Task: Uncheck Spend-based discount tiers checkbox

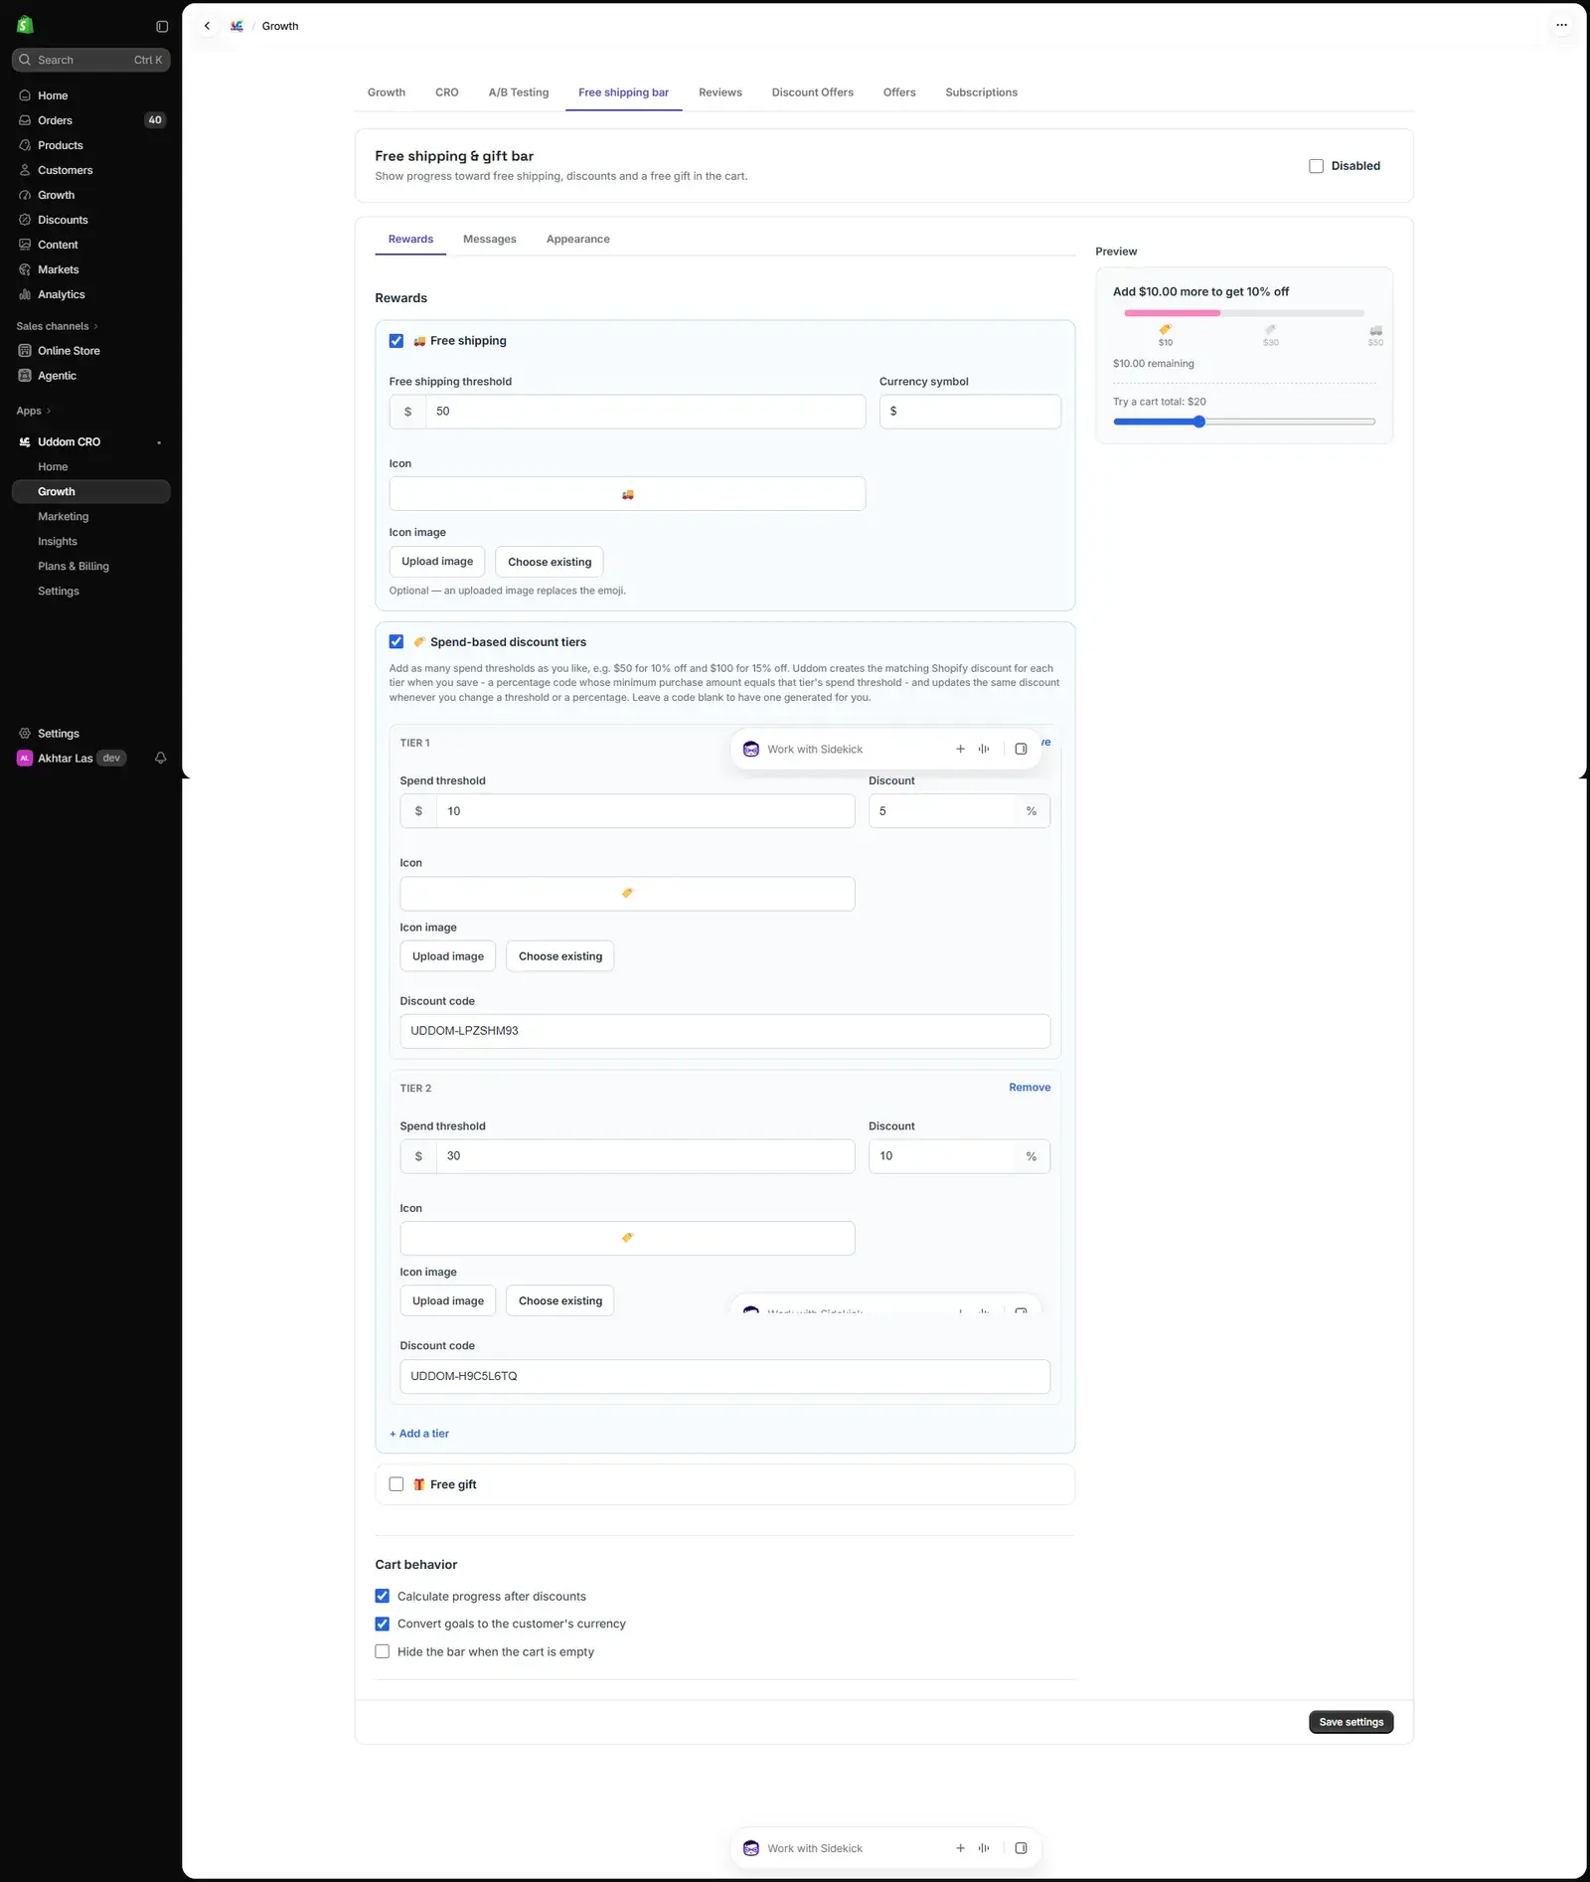Action: [397, 642]
